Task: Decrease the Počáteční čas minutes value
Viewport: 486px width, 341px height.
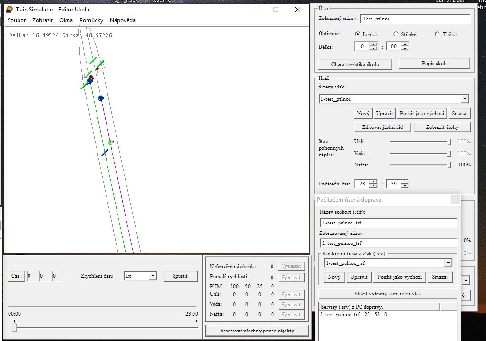Action: click(x=404, y=186)
